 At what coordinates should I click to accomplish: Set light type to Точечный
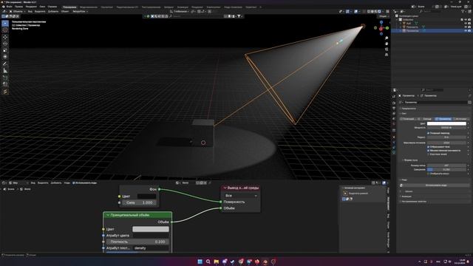409,119
